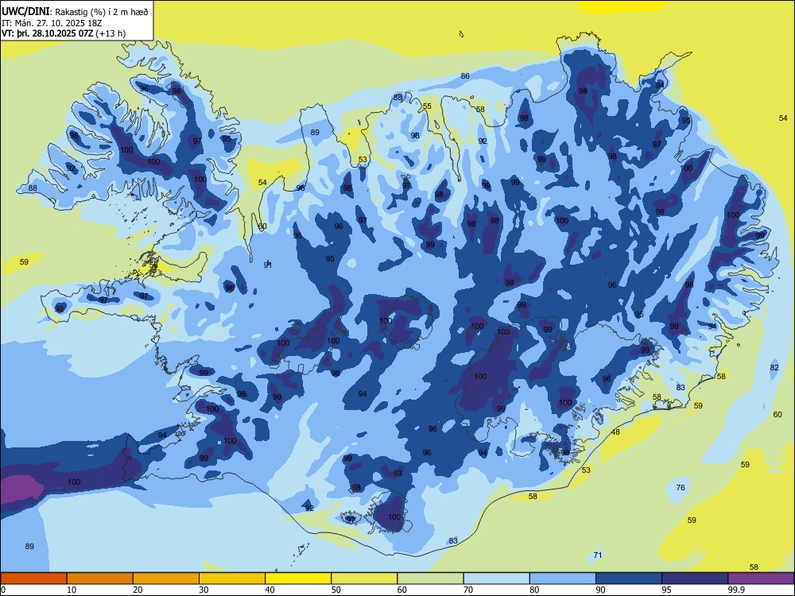This screenshot has height=596, width=795.
Task: Click the dark orange 0–10 legend swatch
Action: [x=33, y=579]
